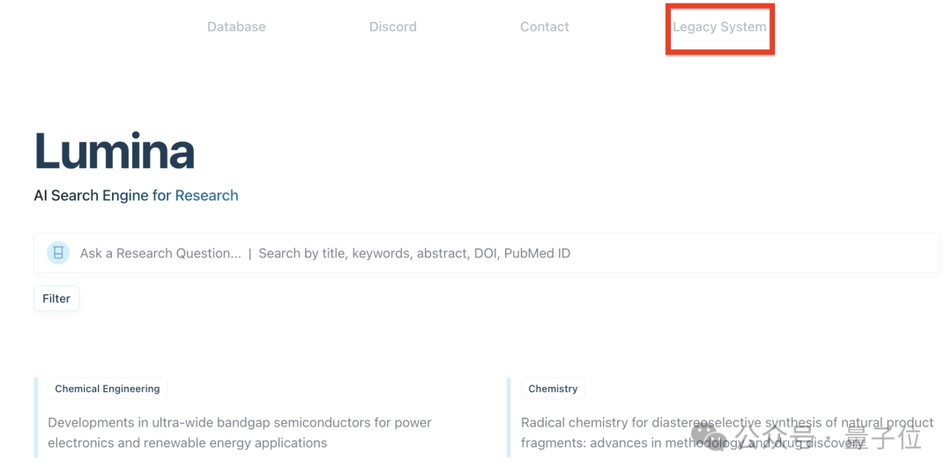The width and height of the screenshot is (952, 476).
Task: Open the Database navigation link
Action: (236, 26)
